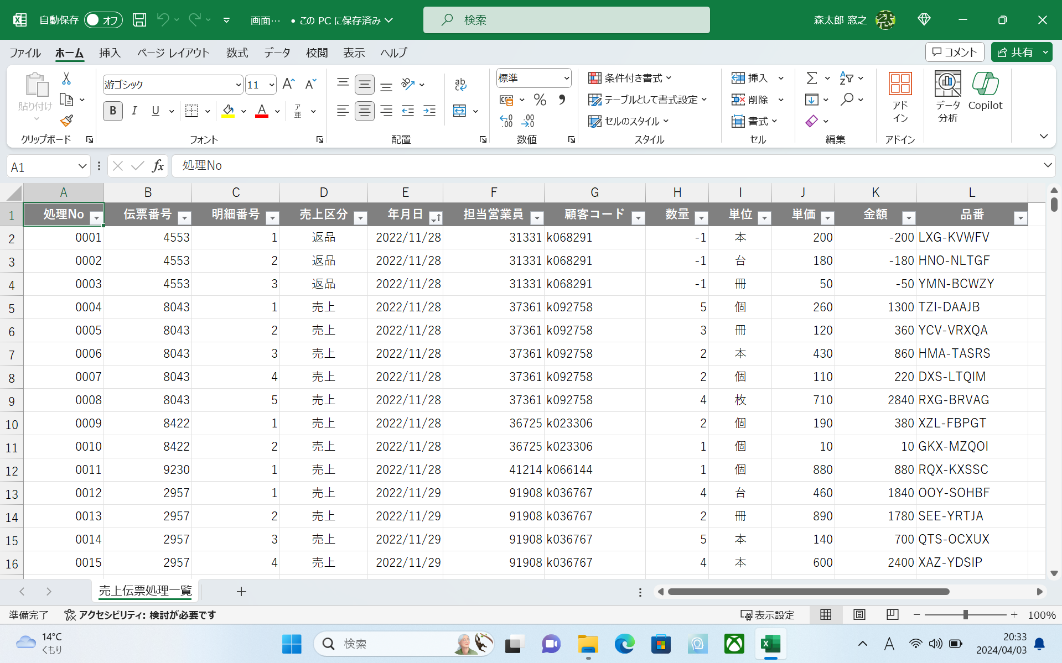The image size is (1062, 663).
Task: Toggle the AutoSave switch
Action: point(103,20)
